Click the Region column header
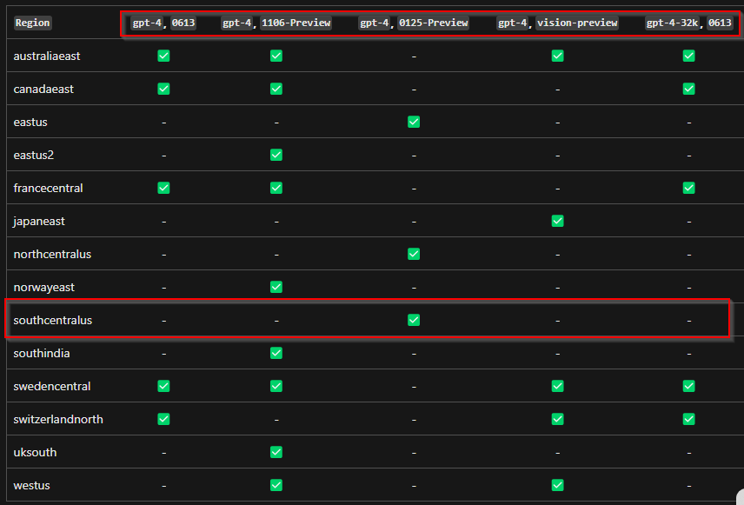744x505 pixels. (x=32, y=23)
